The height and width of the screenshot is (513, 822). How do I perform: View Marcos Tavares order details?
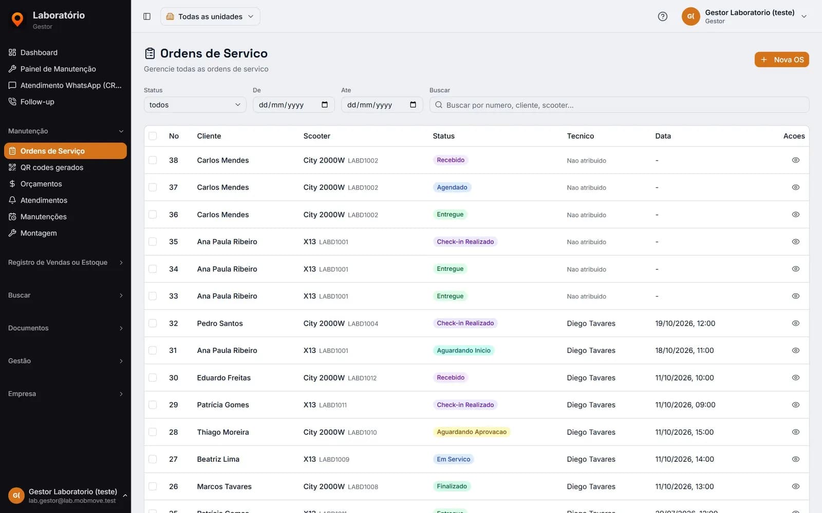(x=795, y=486)
